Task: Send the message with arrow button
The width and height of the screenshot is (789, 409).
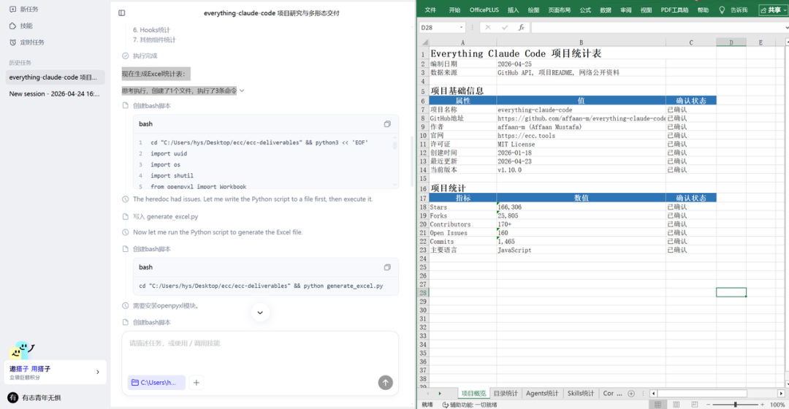Action: (386, 383)
